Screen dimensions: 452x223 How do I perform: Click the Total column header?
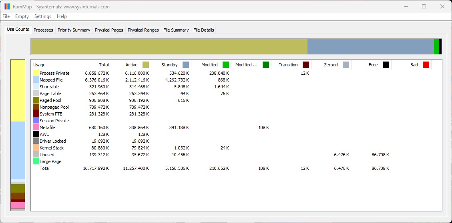pyautogui.click(x=91, y=65)
